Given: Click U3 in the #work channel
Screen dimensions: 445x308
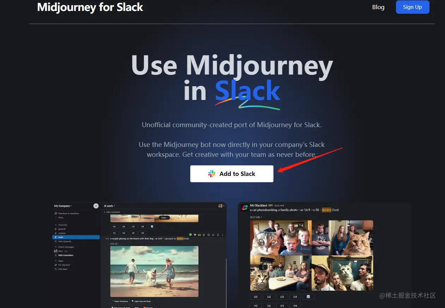Looking at the screenshot, I should pyautogui.click(x=133, y=226).
